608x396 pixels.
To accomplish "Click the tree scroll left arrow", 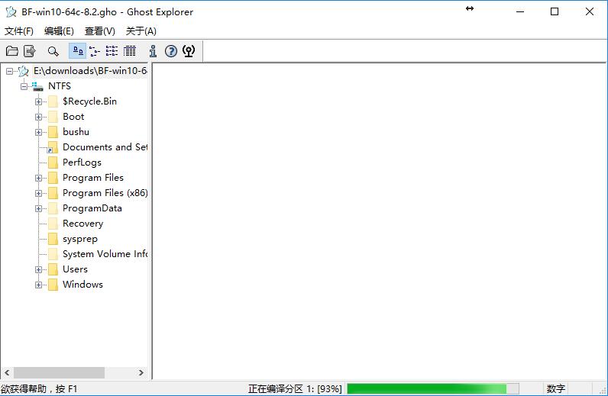I will tap(7, 373).
